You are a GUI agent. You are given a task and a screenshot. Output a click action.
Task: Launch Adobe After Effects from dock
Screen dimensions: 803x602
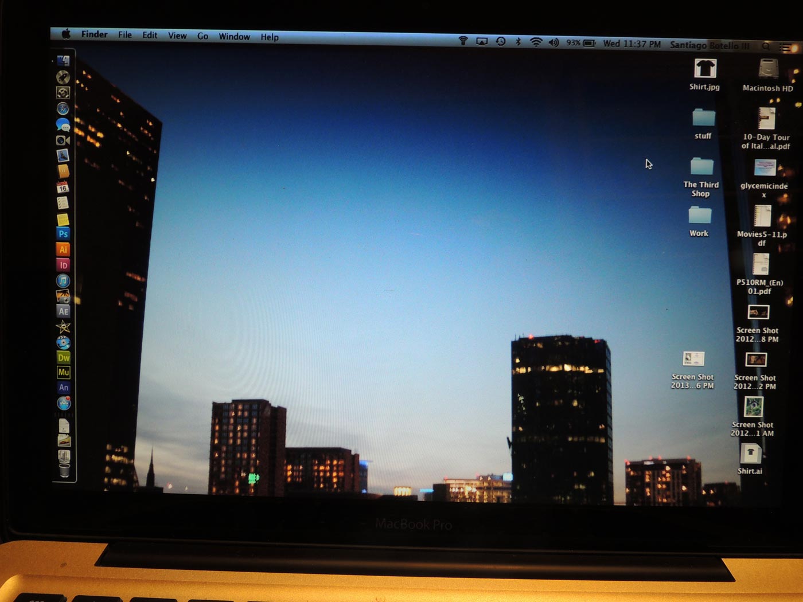point(63,311)
